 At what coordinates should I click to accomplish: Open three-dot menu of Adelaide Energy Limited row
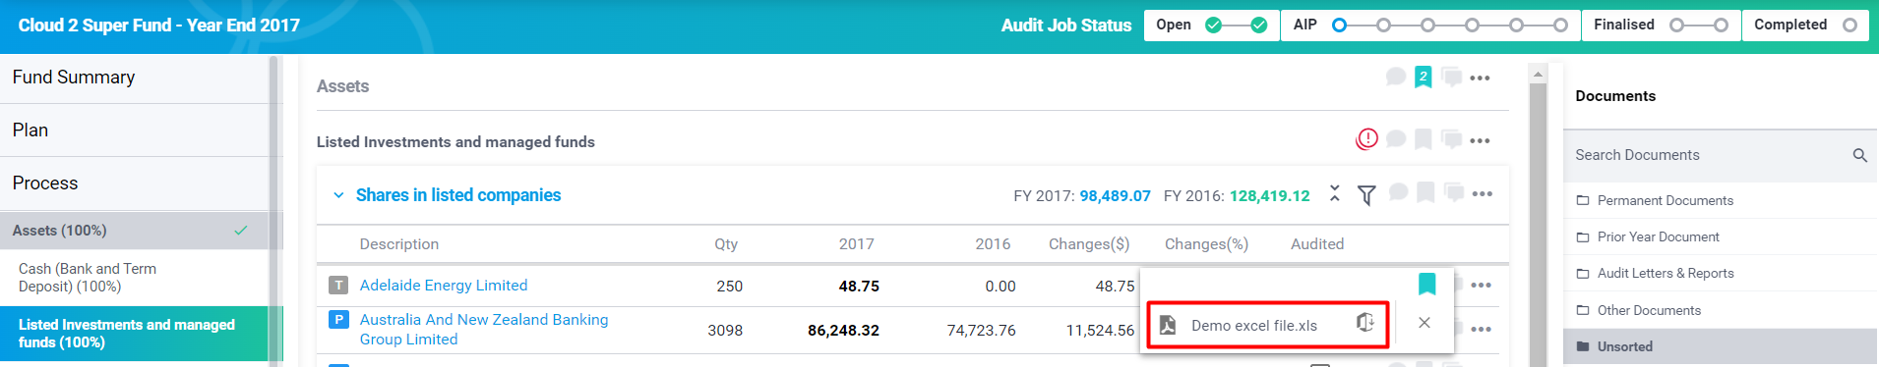[1481, 286]
